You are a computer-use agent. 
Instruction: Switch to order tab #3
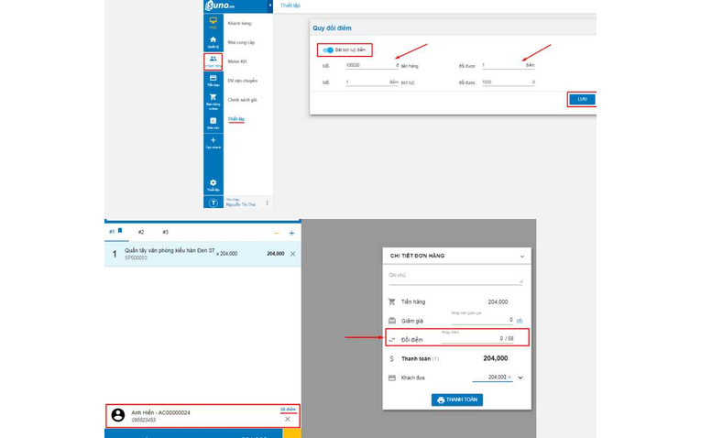tap(166, 232)
